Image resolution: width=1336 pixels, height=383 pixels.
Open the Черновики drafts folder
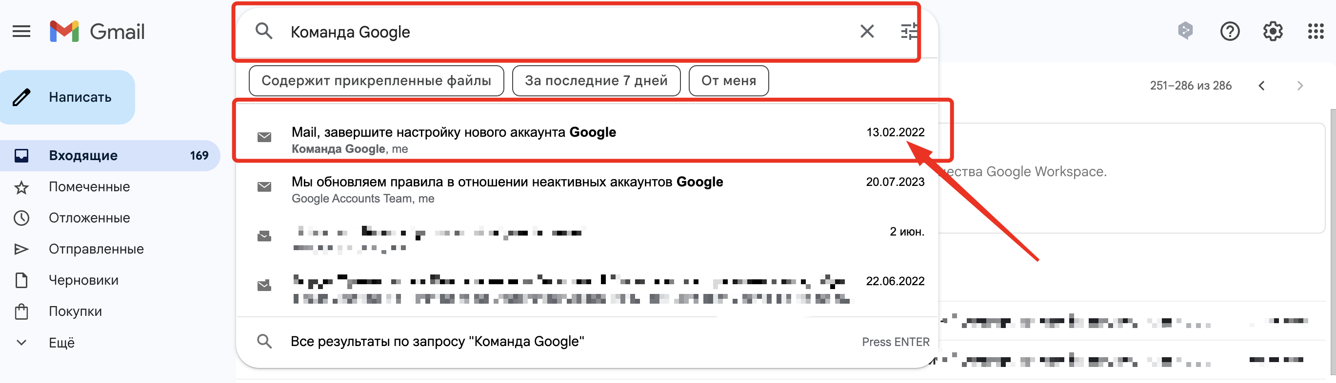point(83,280)
